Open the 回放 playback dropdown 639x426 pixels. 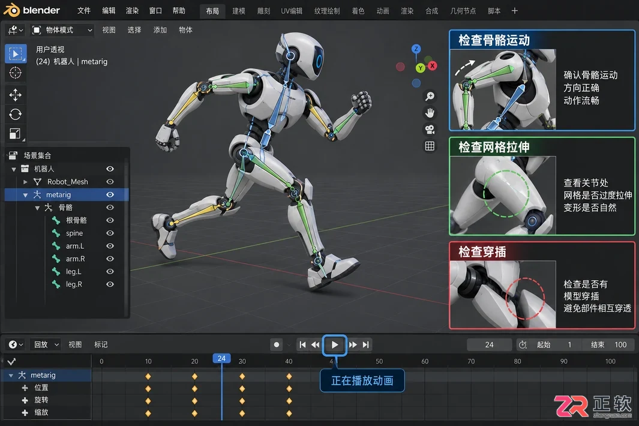(x=45, y=345)
